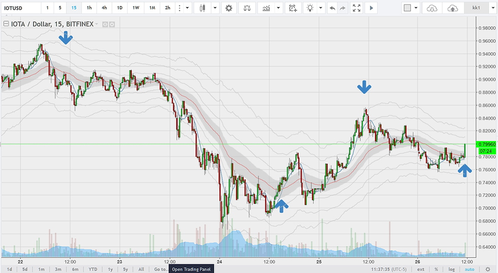Click the kk1 layout name button
The height and width of the screenshot is (273, 498).
476,8
